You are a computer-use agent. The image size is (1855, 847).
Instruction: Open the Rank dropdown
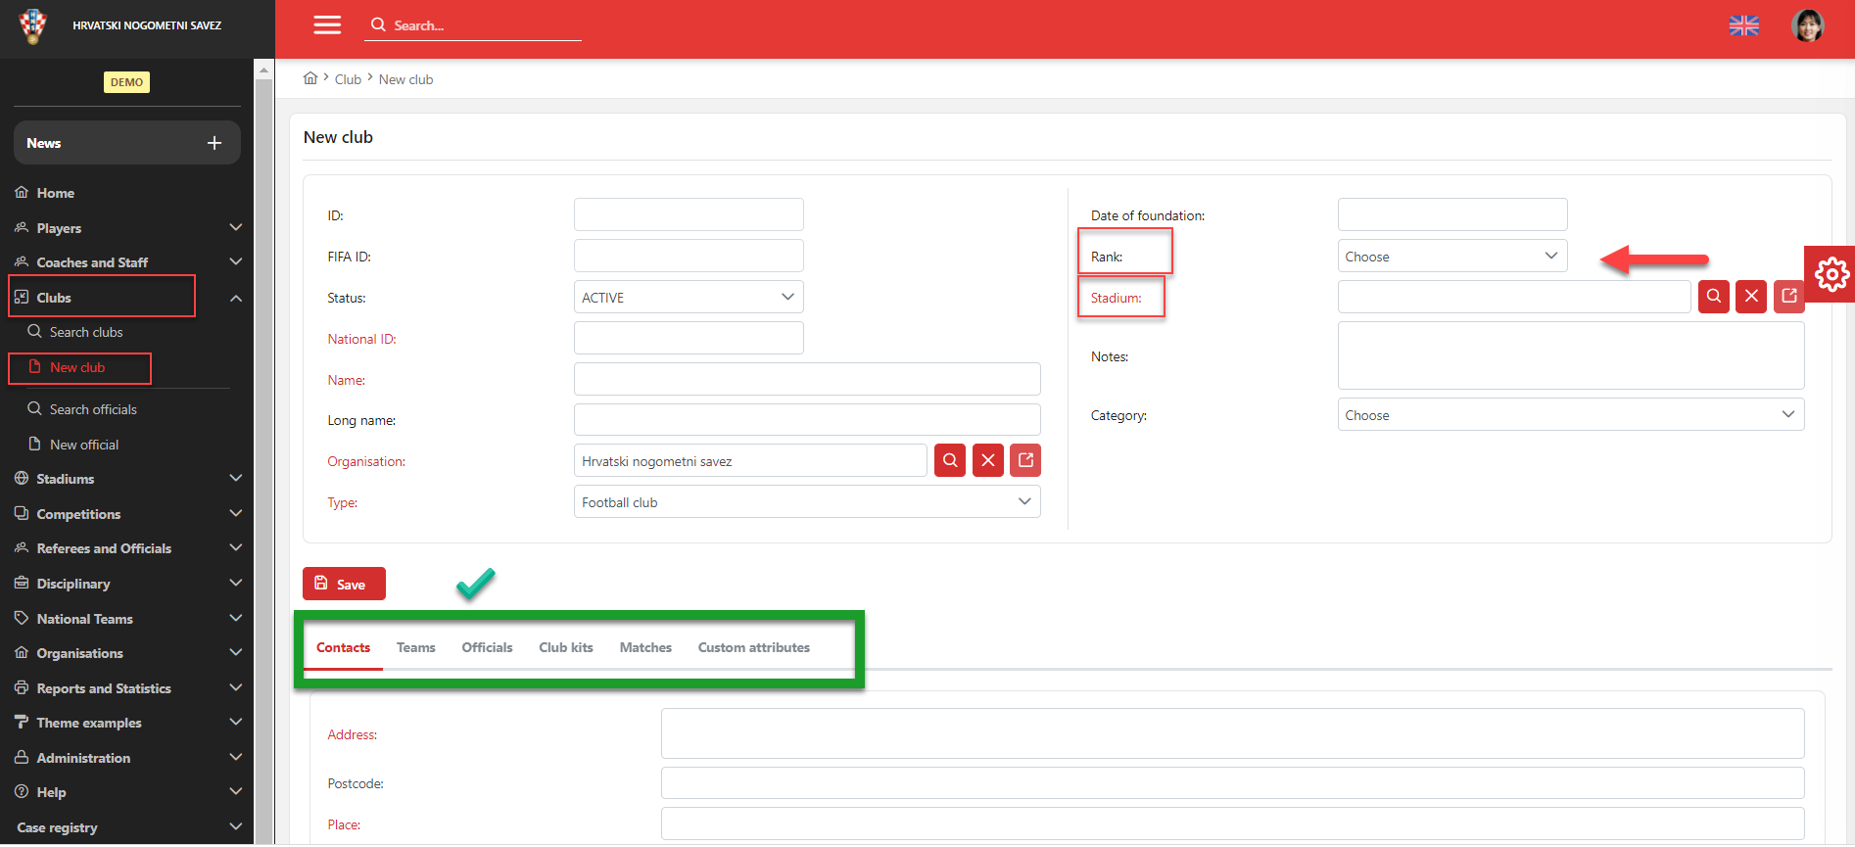click(1451, 257)
